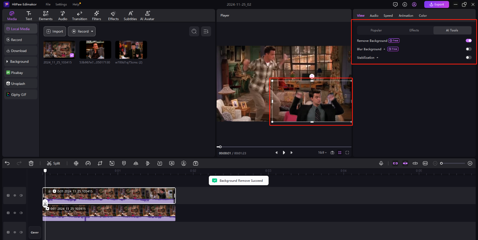Open the feedback message icon in title bar
Image resolution: width=478 pixels, height=240 pixels.
pos(395,4)
